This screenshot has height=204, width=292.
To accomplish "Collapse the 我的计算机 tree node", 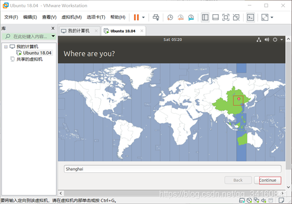I will tap(6, 46).
